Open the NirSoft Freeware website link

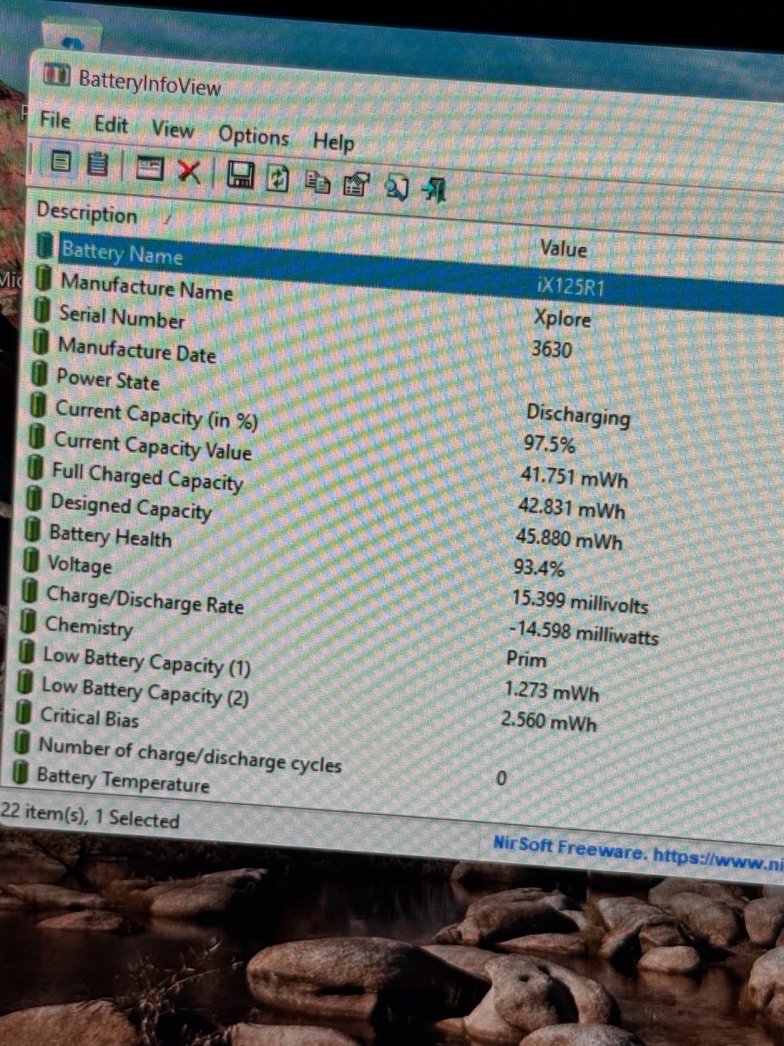click(638, 853)
